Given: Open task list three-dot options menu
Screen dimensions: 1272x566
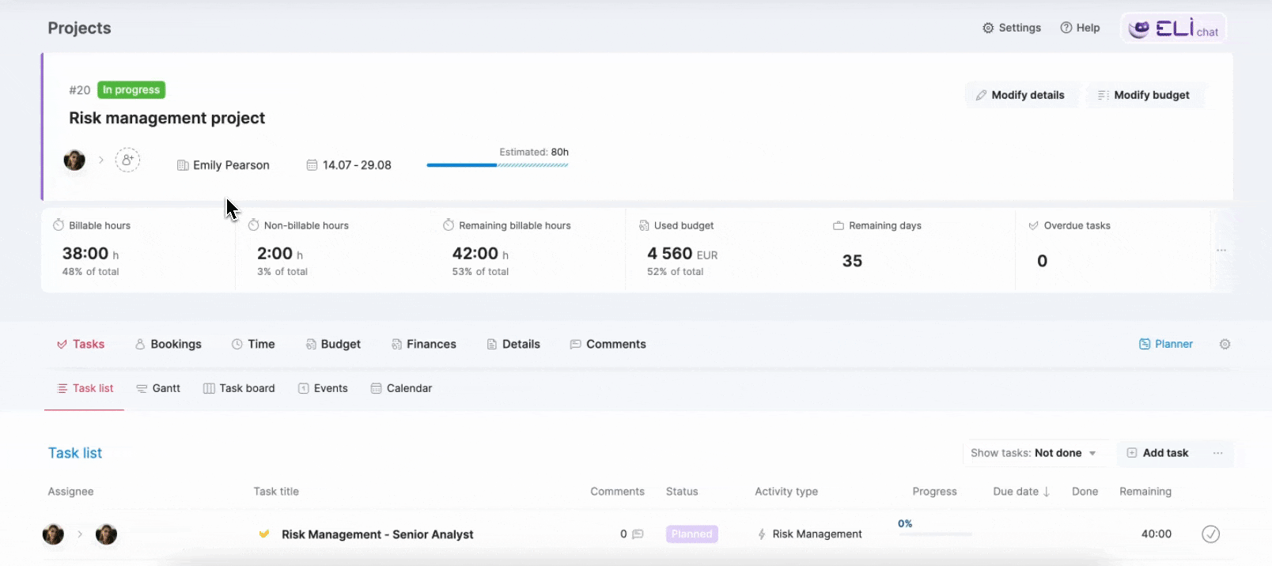Looking at the screenshot, I should pos(1218,453).
